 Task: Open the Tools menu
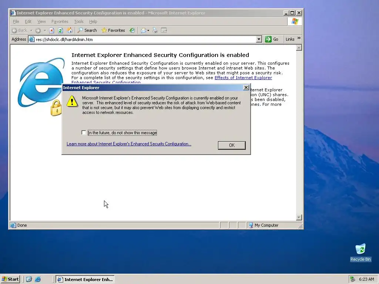pos(79,21)
